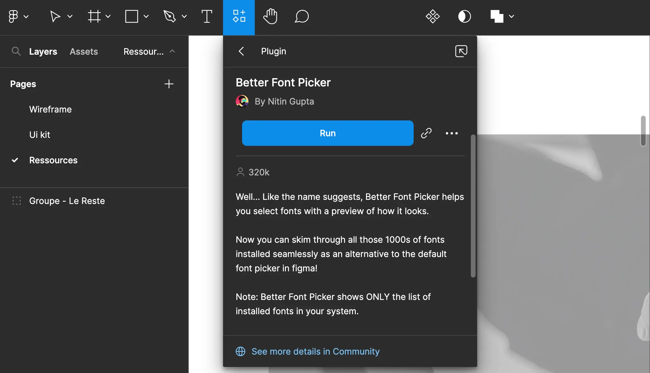This screenshot has height=373, width=650.
Task: Expand the Frame tools dropdown chevron
Action: 108,17
